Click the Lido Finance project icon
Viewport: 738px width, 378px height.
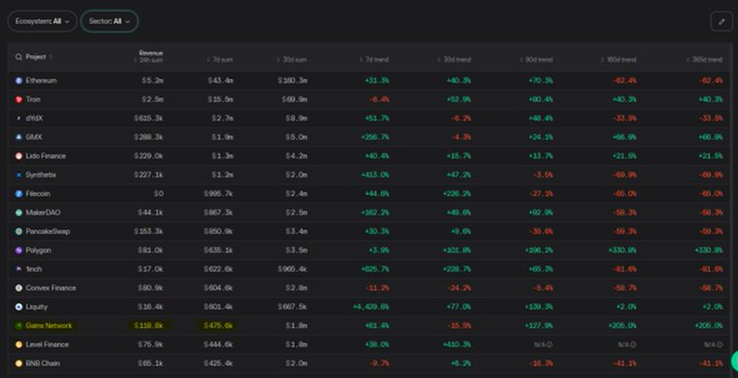19,156
